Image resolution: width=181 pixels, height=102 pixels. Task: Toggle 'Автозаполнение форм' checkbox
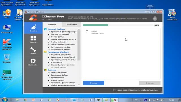49,47
